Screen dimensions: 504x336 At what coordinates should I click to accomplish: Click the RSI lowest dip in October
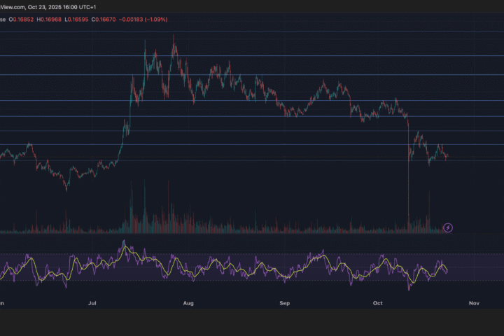[x=409, y=288]
